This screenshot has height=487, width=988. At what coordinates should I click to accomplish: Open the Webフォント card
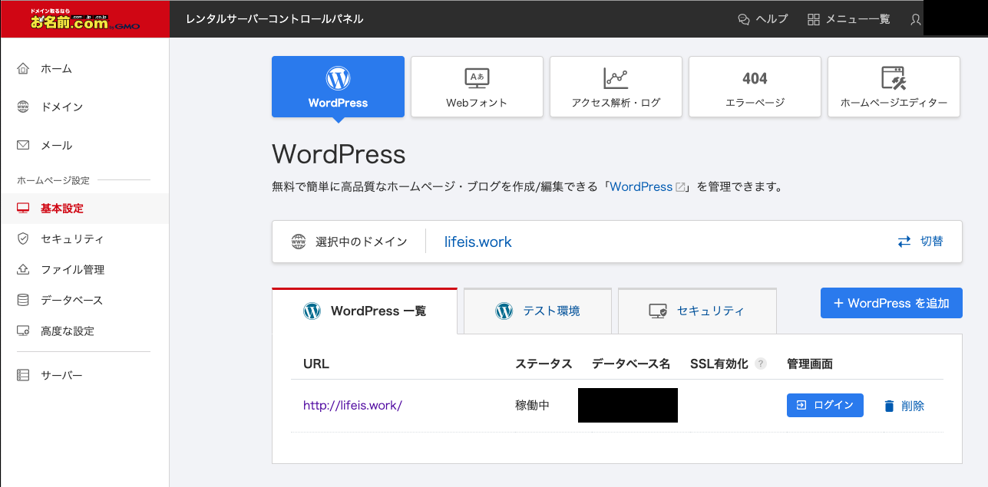(477, 87)
